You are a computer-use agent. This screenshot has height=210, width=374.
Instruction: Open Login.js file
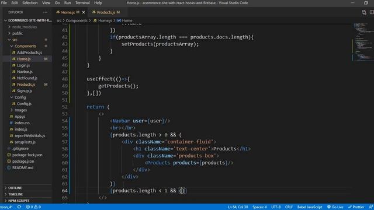(x=23, y=65)
